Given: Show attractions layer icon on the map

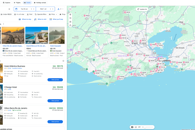Looking at the screenshot, I should [x=70, y=22].
